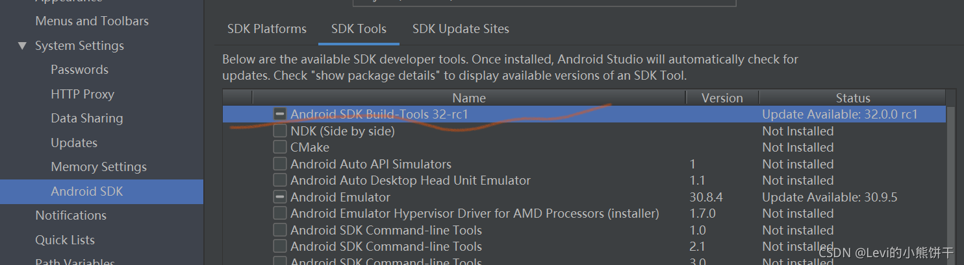The image size is (964, 265).
Task: Switch to the SDK Platforms tab
Action: pos(267,29)
